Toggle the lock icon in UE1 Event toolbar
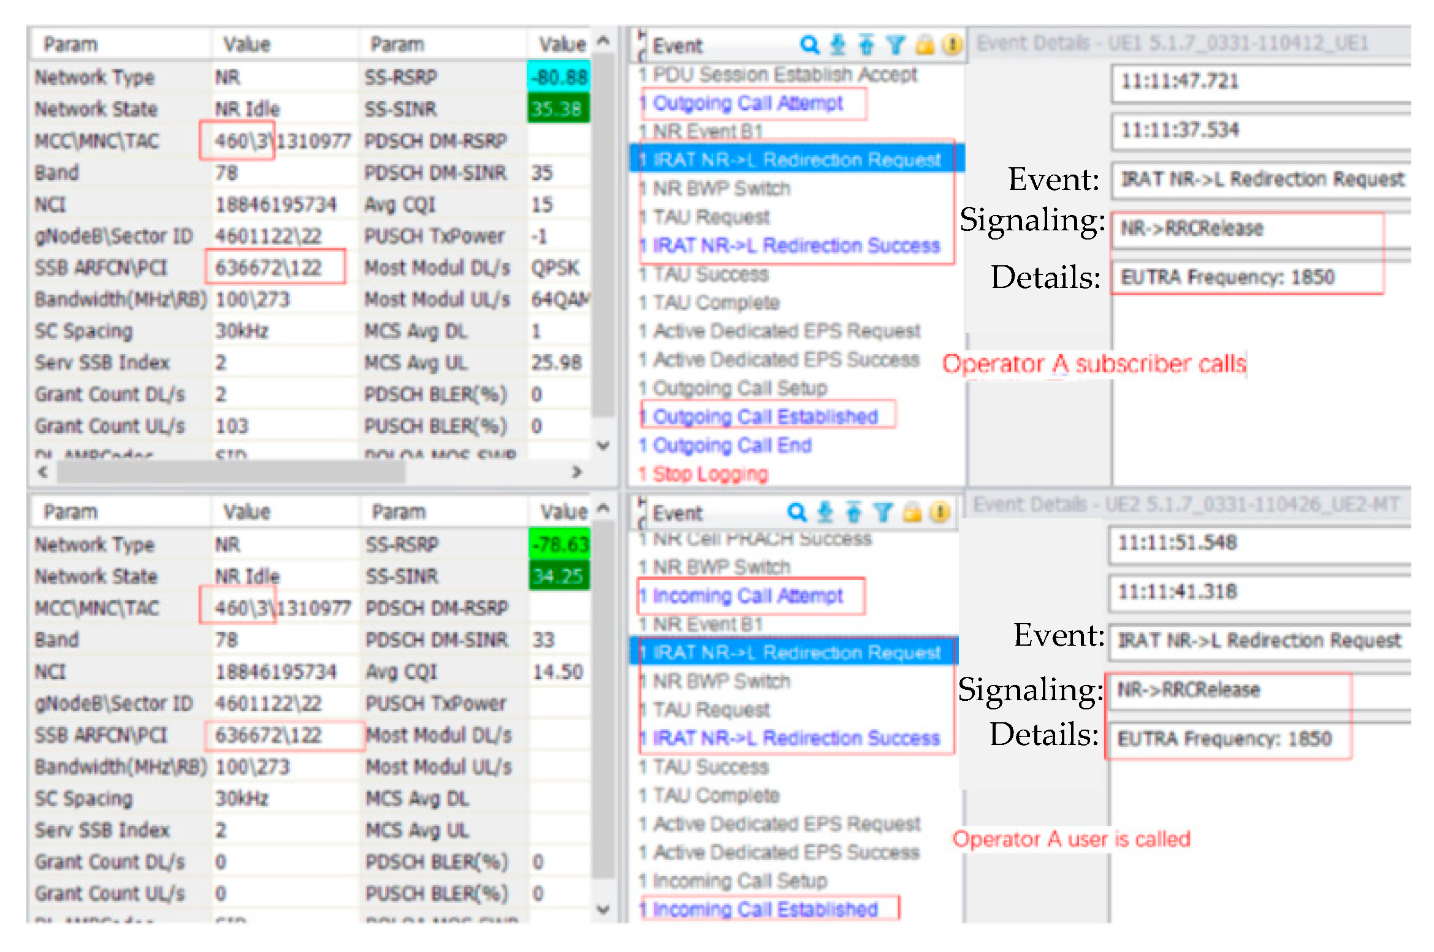This screenshot has width=1434, height=952. [x=925, y=45]
